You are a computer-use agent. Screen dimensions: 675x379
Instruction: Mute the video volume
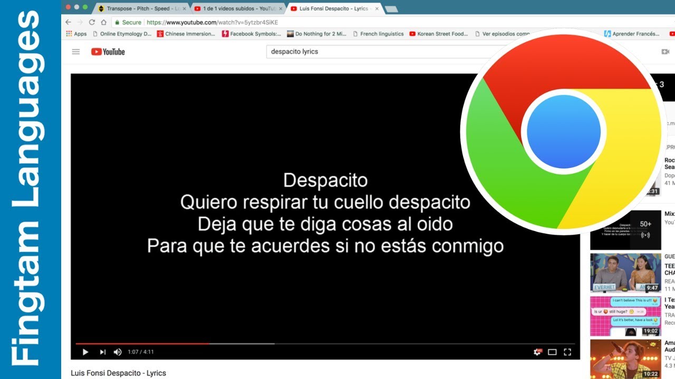pos(118,352)
